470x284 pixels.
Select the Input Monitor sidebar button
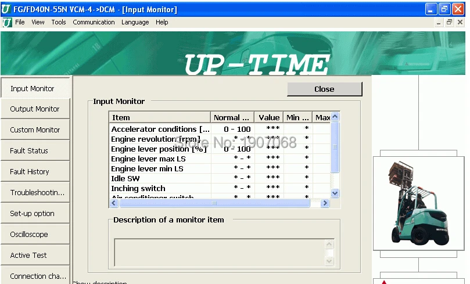pos(35,88)
